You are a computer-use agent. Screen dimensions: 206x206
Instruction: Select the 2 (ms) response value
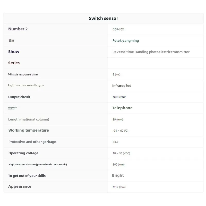point(116,74)
